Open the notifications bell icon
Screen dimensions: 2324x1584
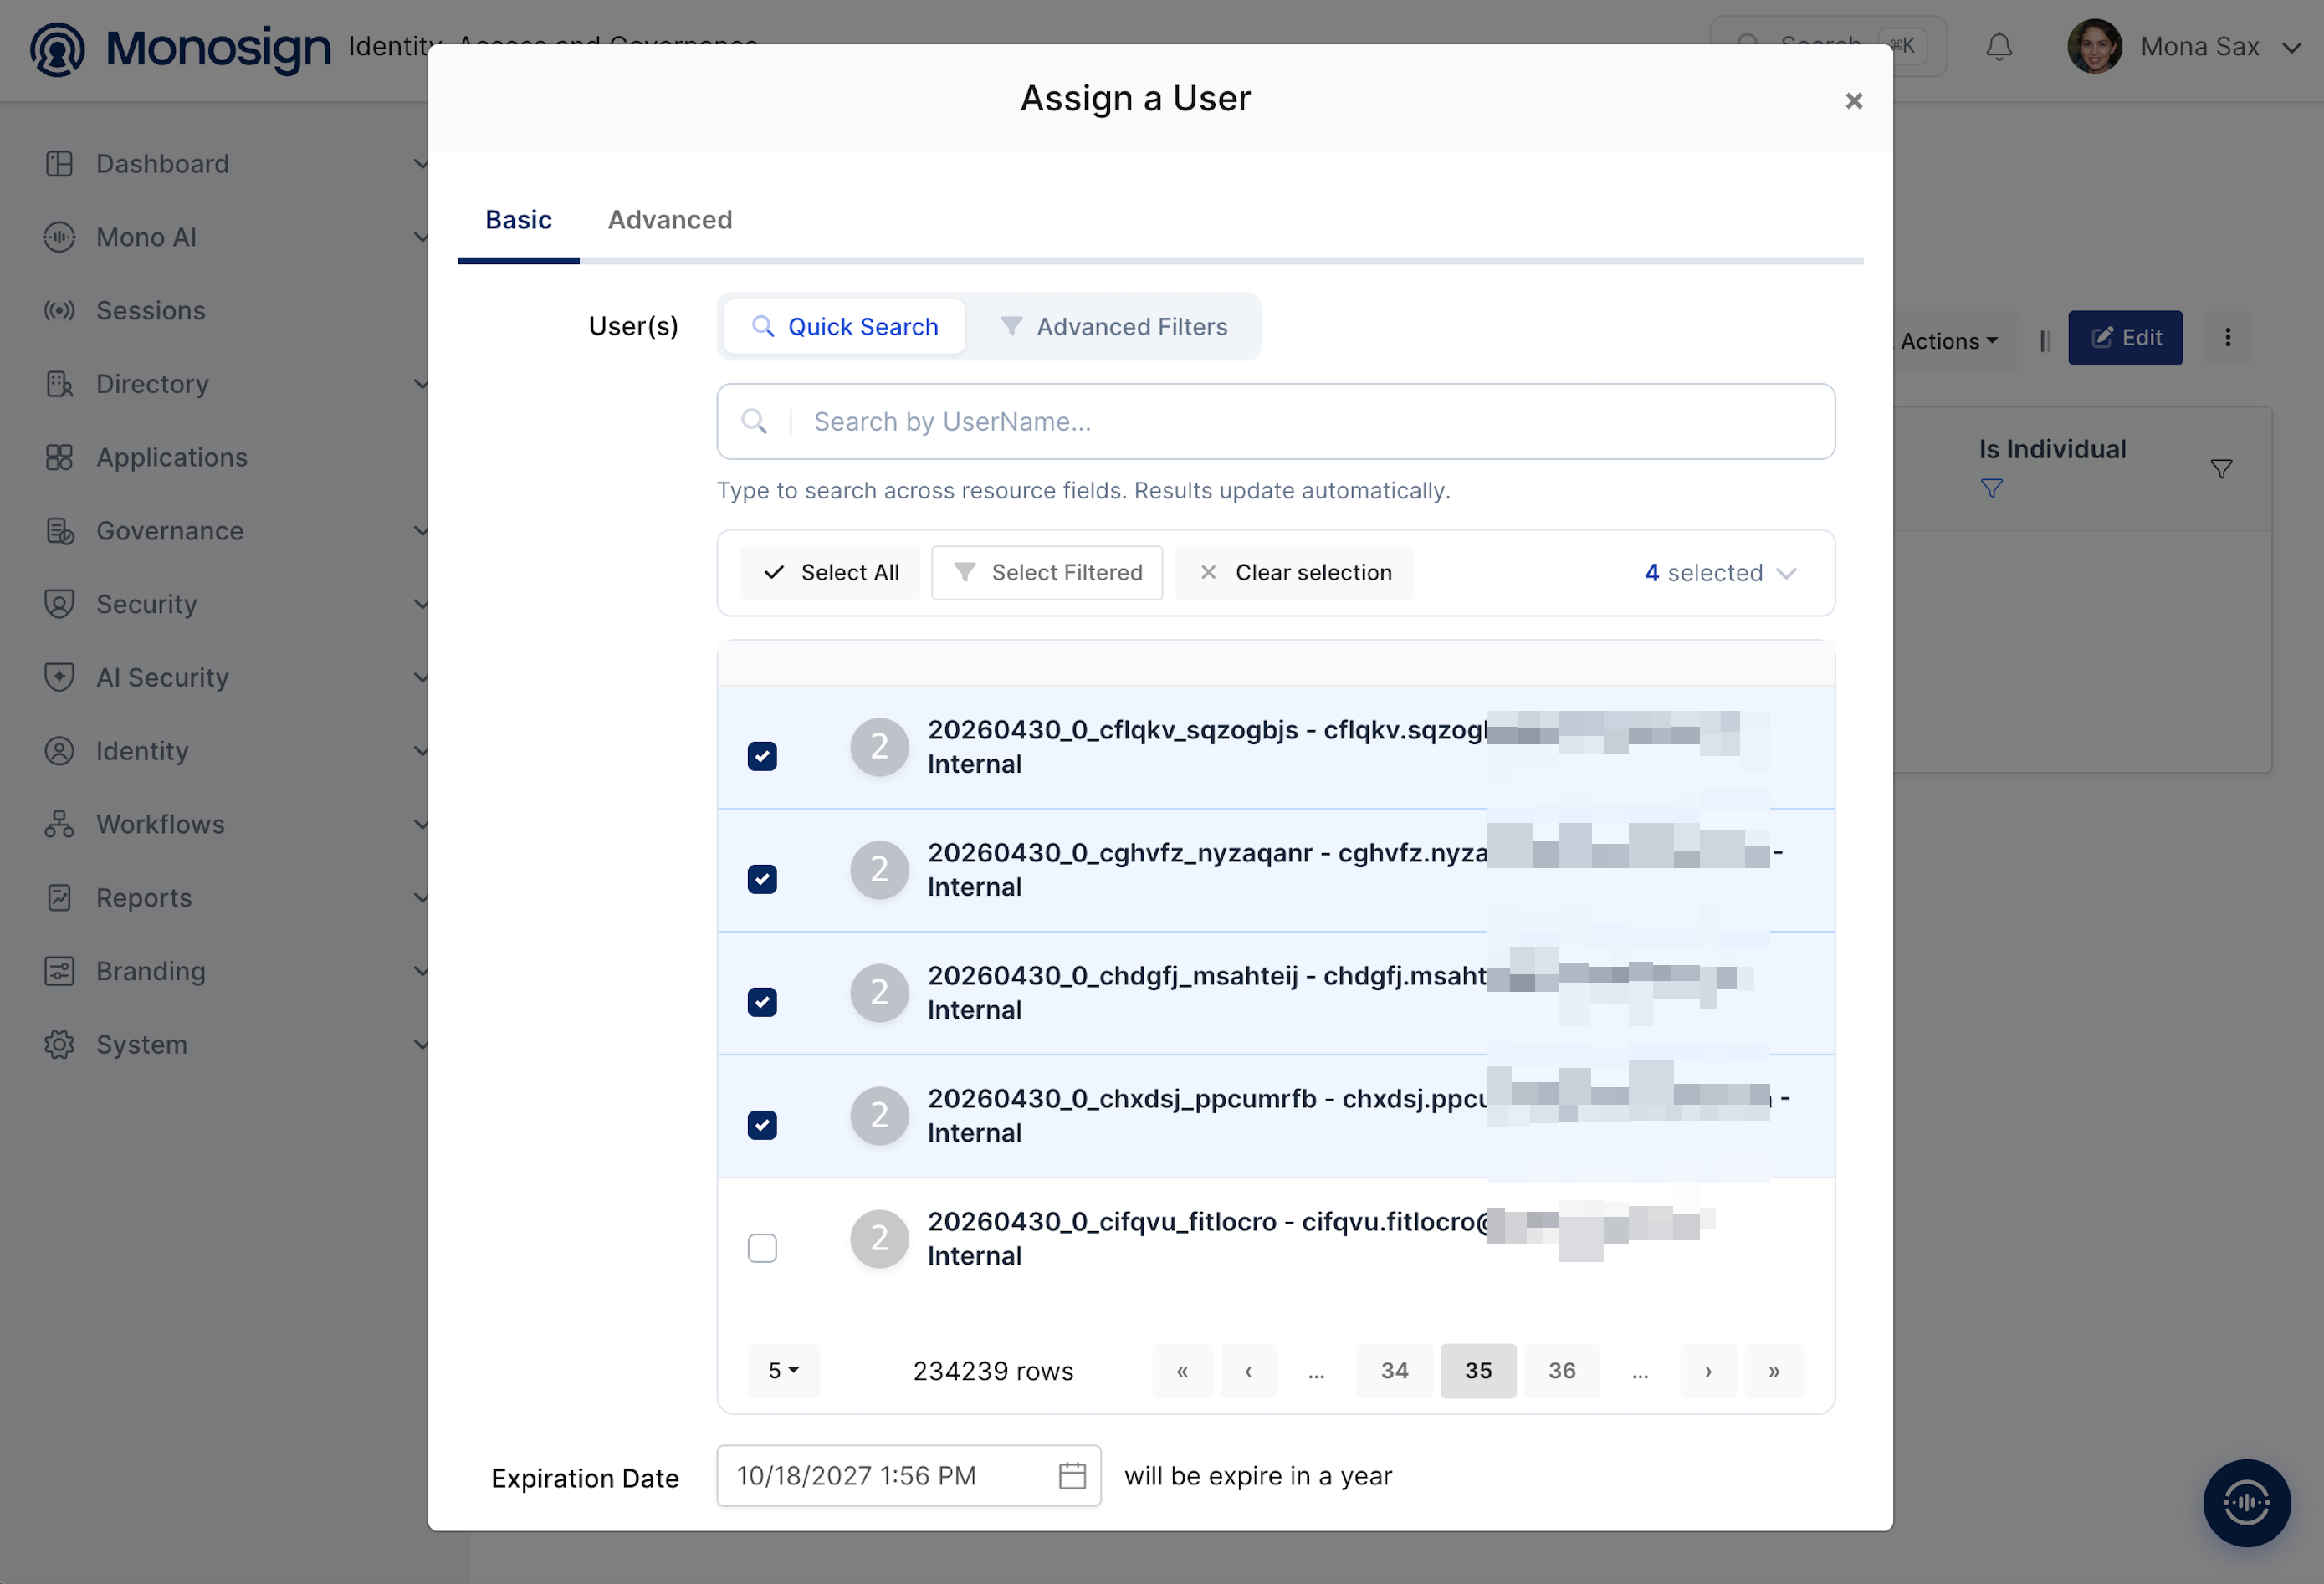(x=1998, y=47)
